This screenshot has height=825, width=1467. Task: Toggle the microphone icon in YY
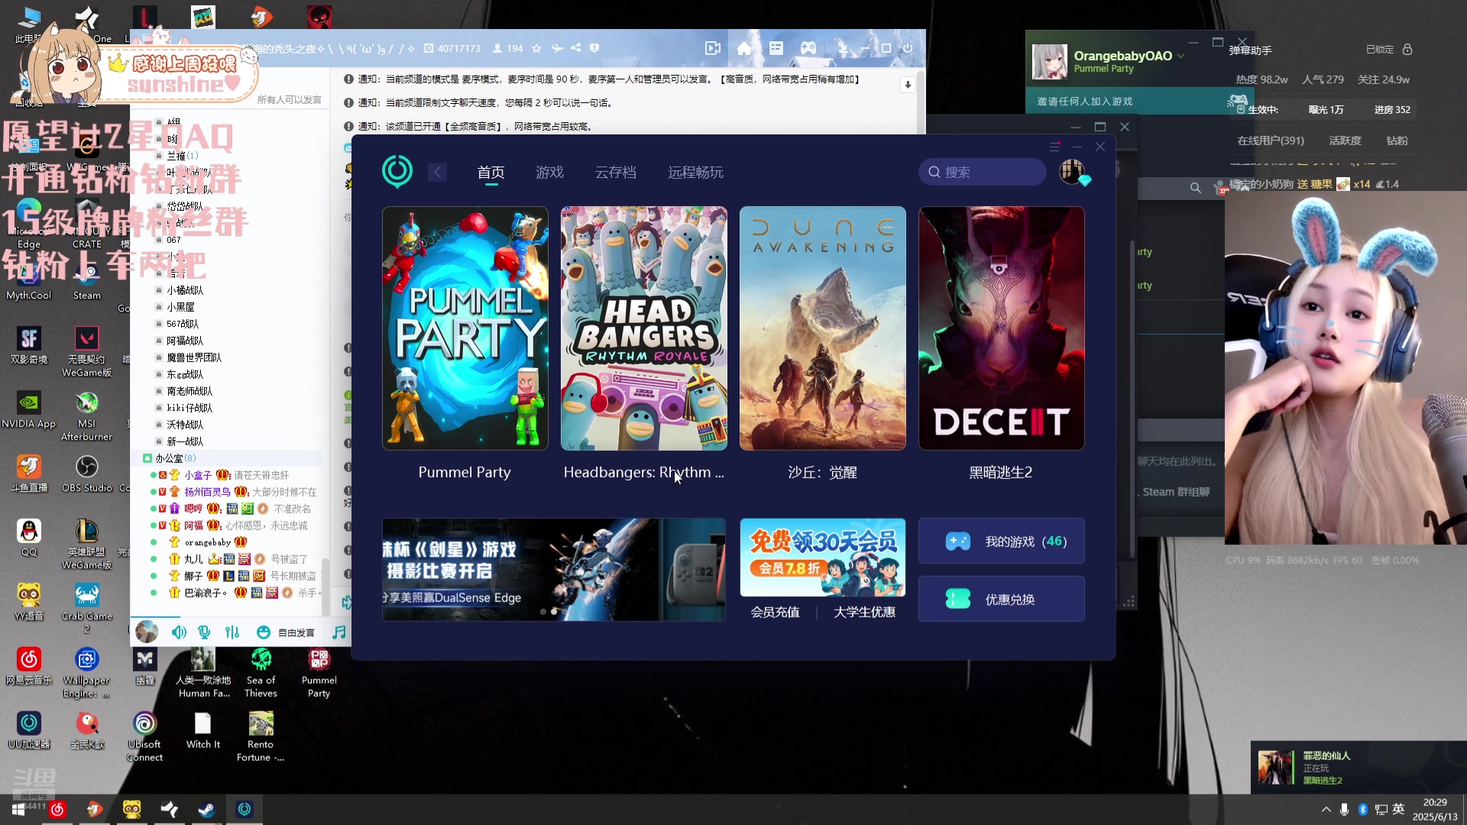click(204, 632)
